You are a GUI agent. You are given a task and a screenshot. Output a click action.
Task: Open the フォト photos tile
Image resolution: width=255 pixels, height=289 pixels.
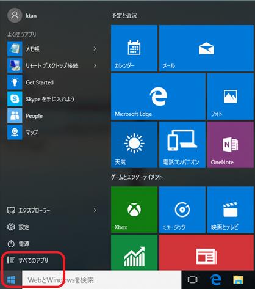(231, 97)
